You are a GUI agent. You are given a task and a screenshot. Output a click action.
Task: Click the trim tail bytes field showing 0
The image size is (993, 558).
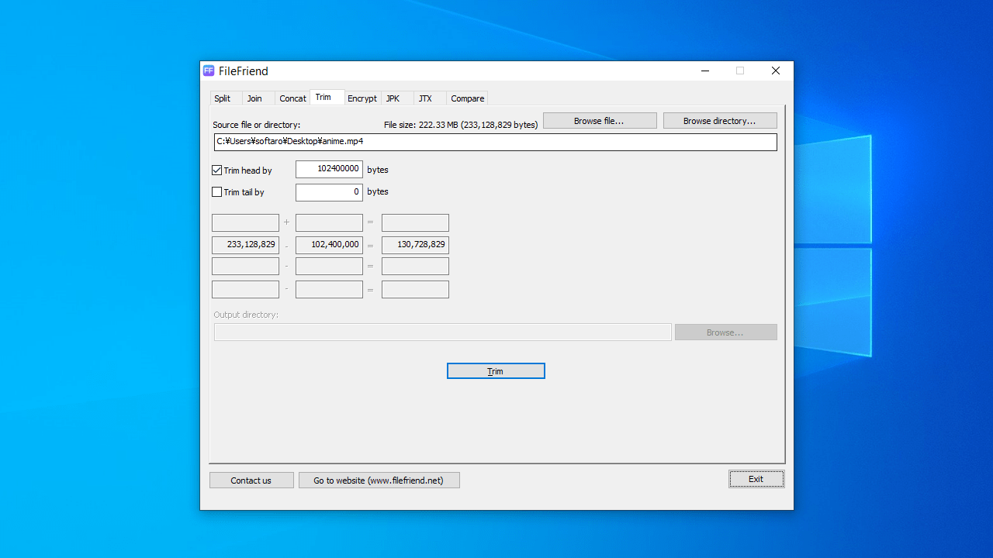pyautogui.click(x=329, y=191)
